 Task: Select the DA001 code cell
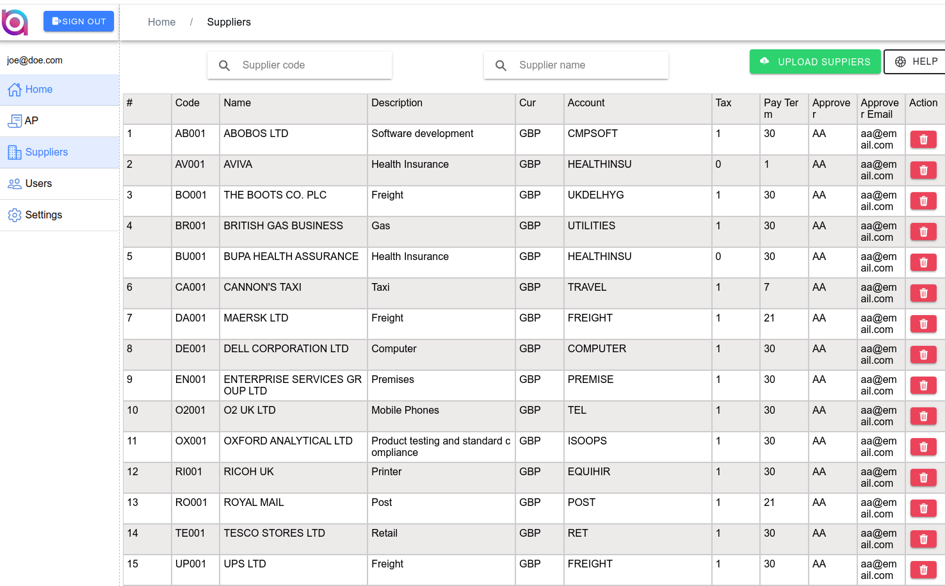click(195, 324)
